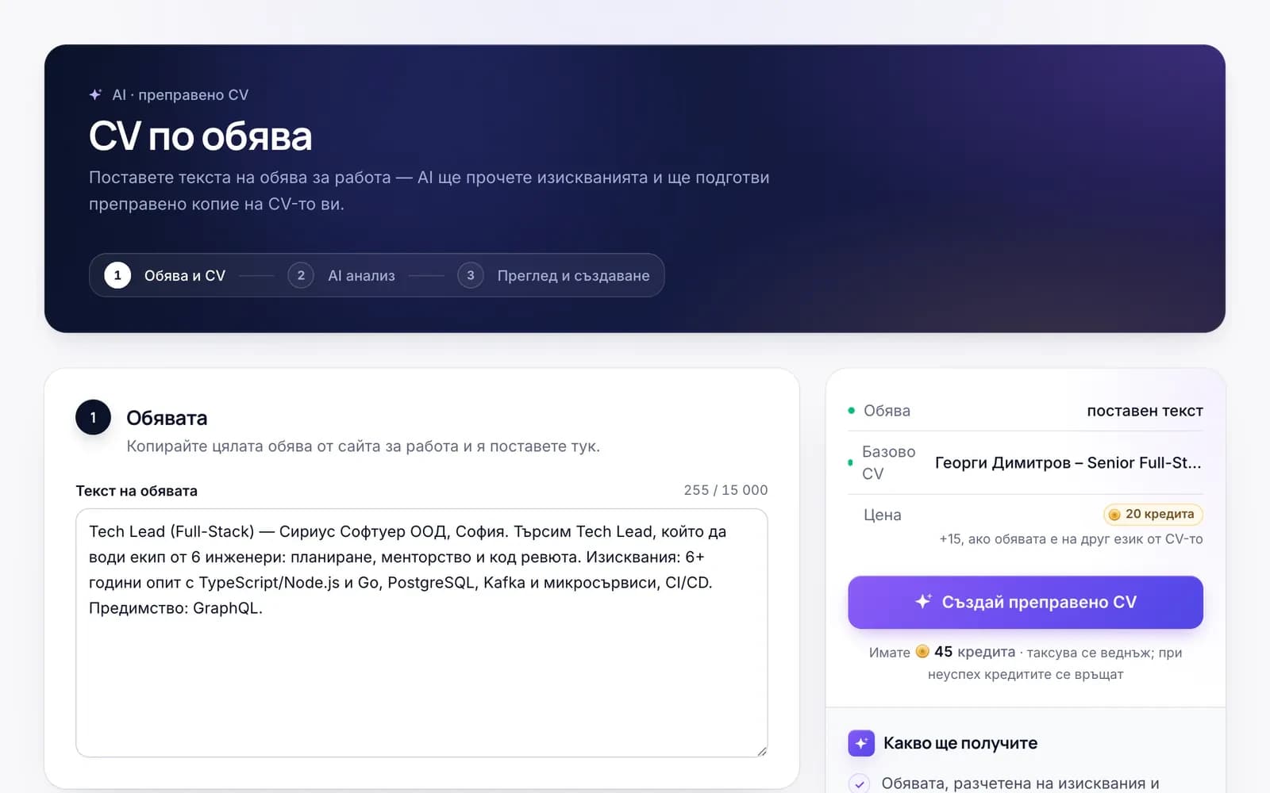Click the 'Какво ще получите' heading
The width and height of the screenshot is (1270, 793).
pyautogui.click(x=960, y=743)
